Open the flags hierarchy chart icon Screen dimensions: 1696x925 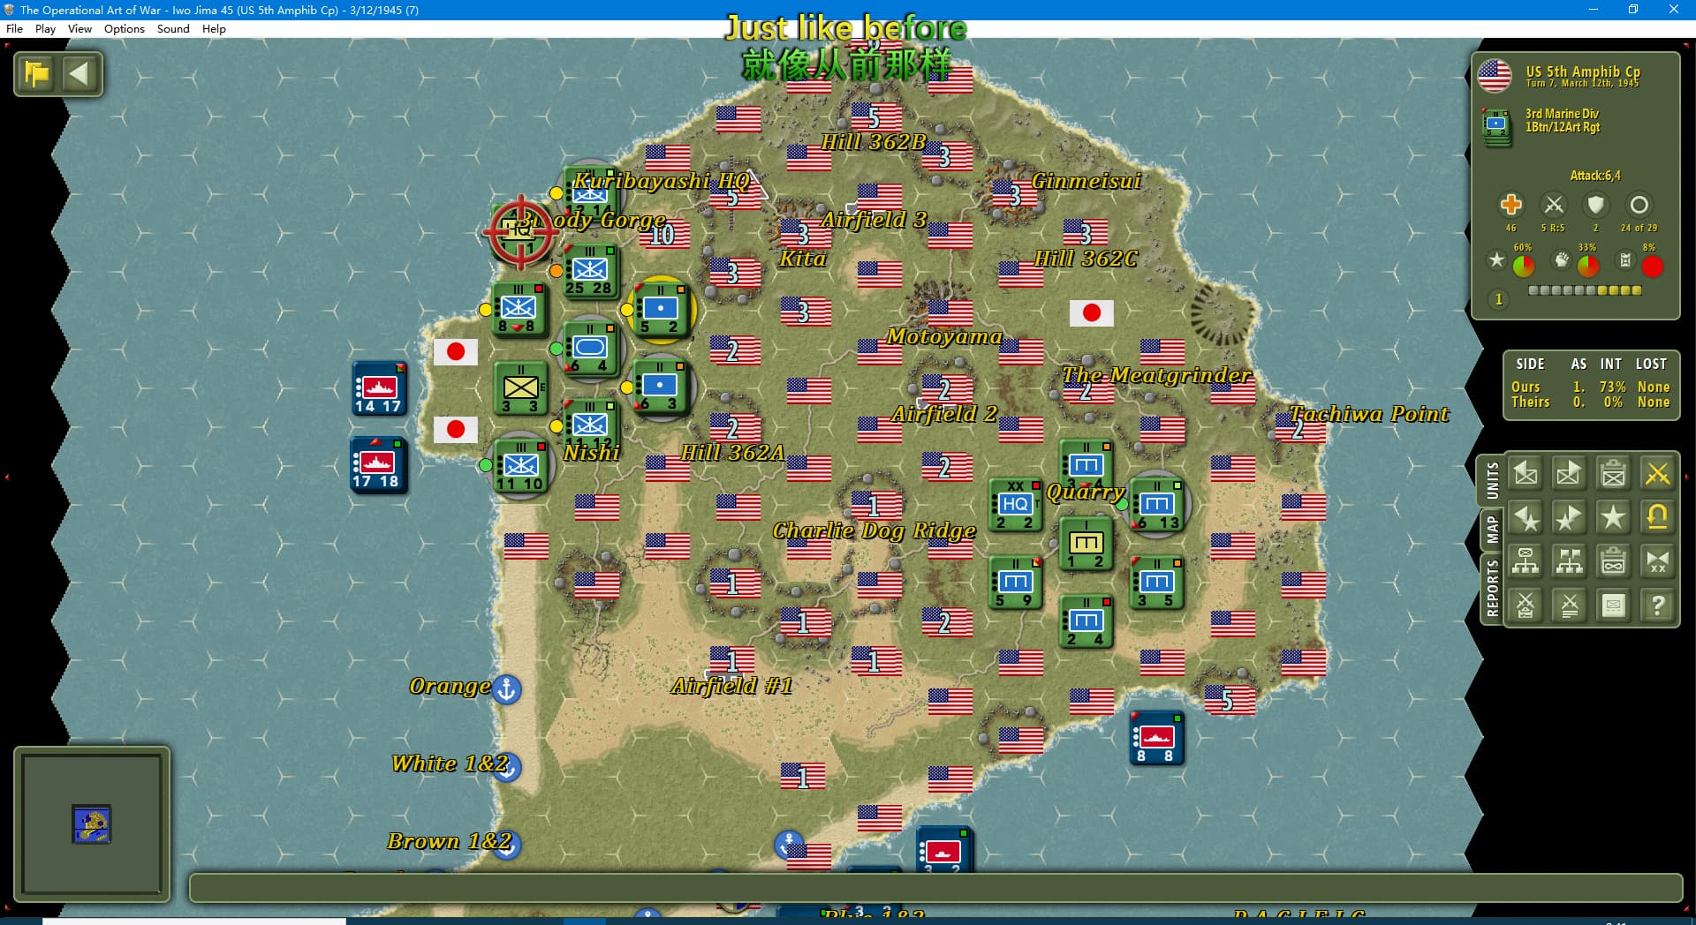[1569, 561]
